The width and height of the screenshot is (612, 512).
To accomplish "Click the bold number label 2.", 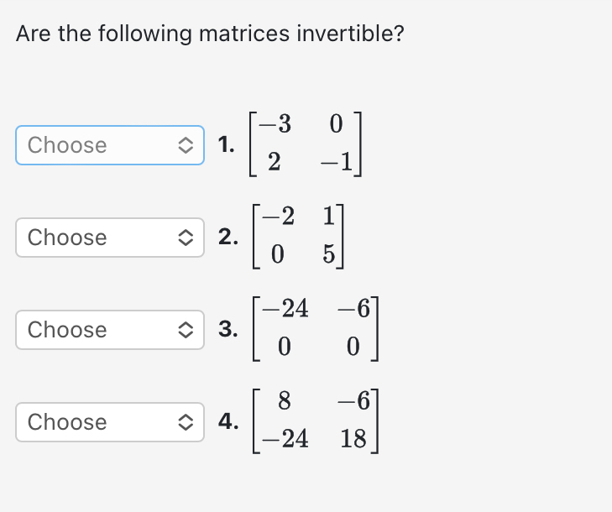I will point(228,237).
